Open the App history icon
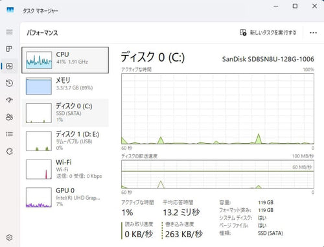The image size is (324, 247). [x=9, y=83]
